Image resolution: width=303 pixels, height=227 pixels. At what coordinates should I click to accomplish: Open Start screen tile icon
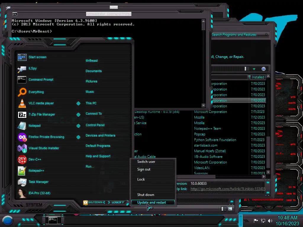pos(22,57)
